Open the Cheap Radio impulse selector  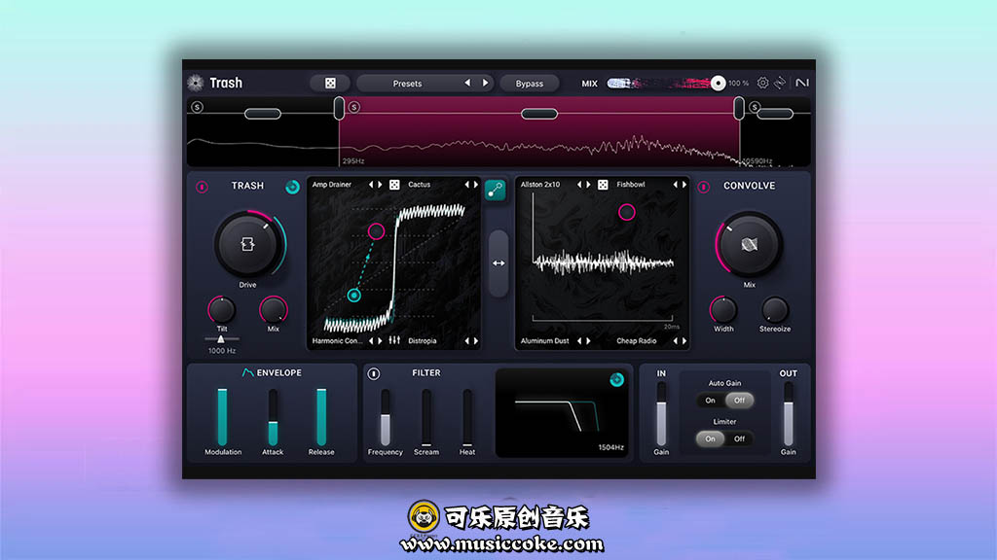[x=637, y=341]
